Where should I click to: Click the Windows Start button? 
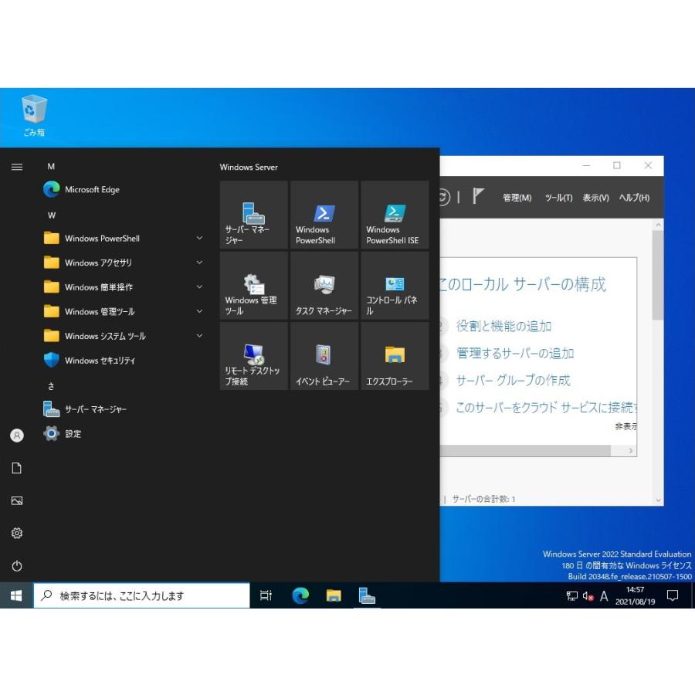tap(16, 595)
